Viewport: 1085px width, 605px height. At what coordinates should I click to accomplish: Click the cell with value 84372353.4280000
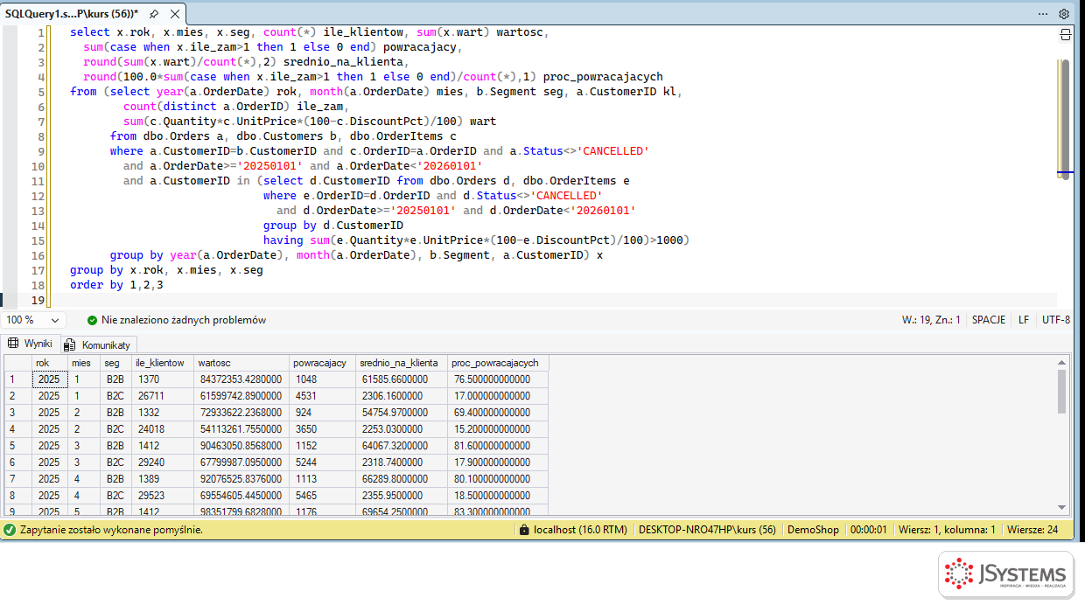[241, 379]
